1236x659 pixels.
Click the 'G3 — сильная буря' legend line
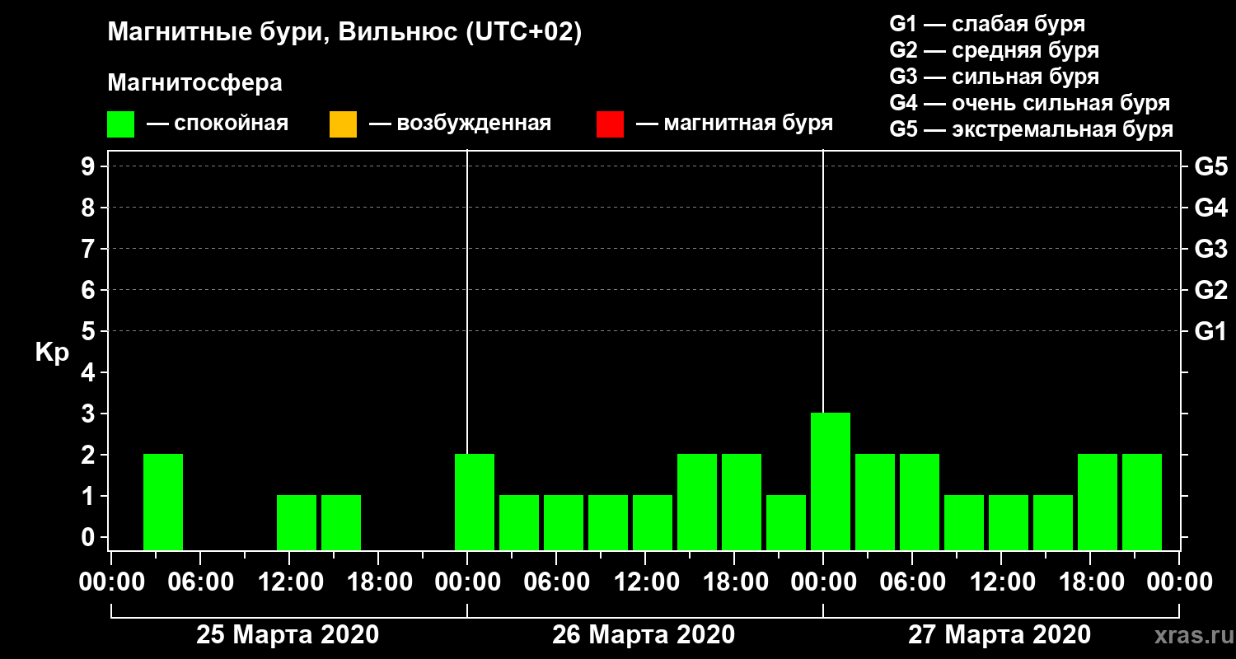(x=994, y=77)
